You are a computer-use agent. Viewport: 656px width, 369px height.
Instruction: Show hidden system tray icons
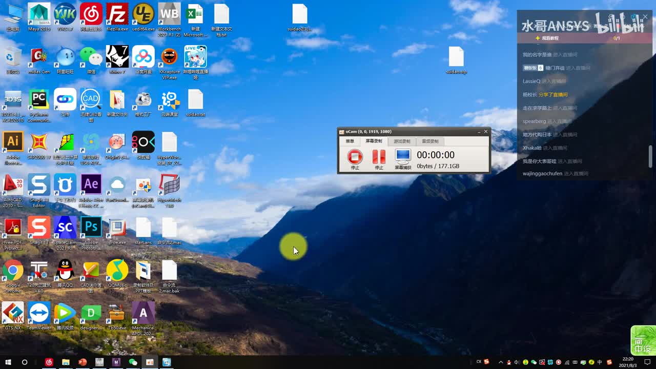(501, 362)
